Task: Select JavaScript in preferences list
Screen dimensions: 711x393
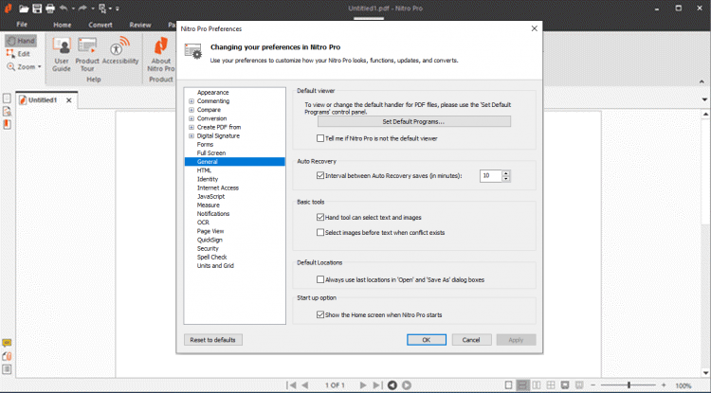Action: [210, 197]
